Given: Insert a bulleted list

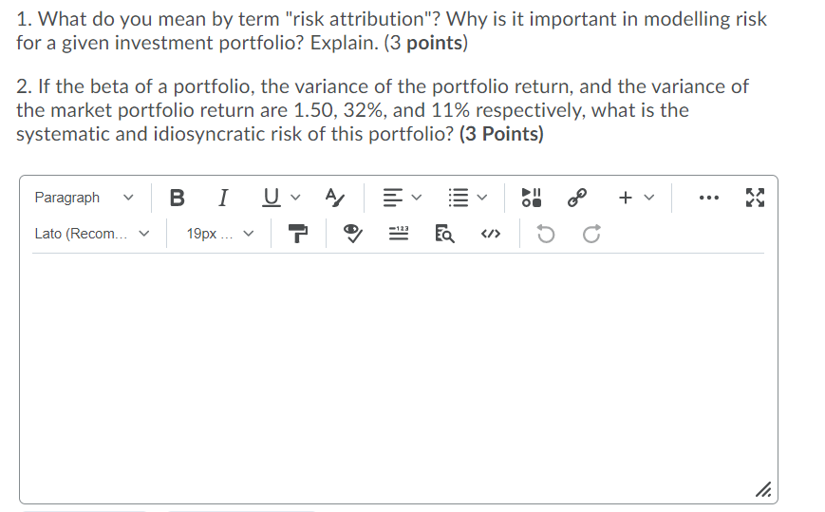Looking at the screenshot, I should 458,198.
